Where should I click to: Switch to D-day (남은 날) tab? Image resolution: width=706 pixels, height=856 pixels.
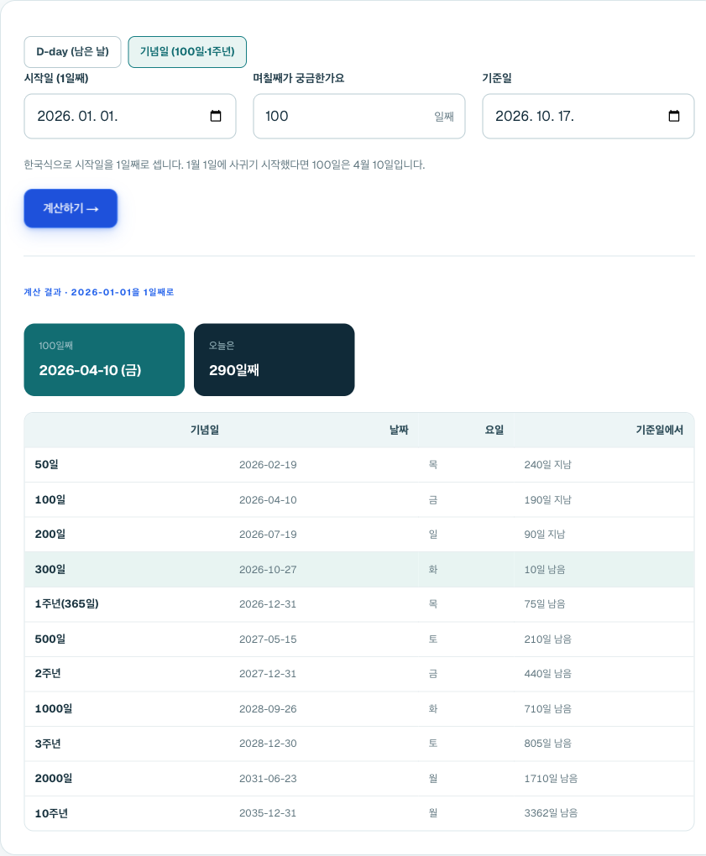point(73,52)
